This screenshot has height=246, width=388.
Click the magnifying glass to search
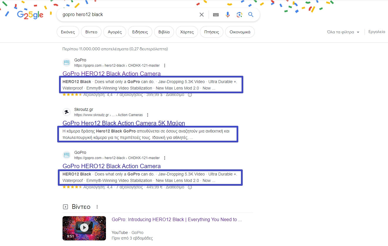point(251,14)
